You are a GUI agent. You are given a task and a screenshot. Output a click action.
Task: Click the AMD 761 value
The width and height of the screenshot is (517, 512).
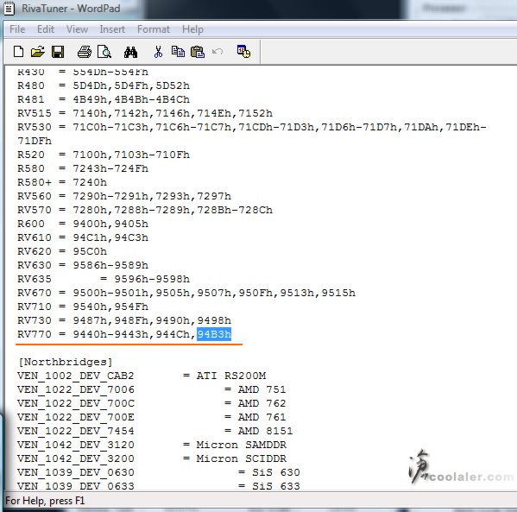click(x=262, y=417)
